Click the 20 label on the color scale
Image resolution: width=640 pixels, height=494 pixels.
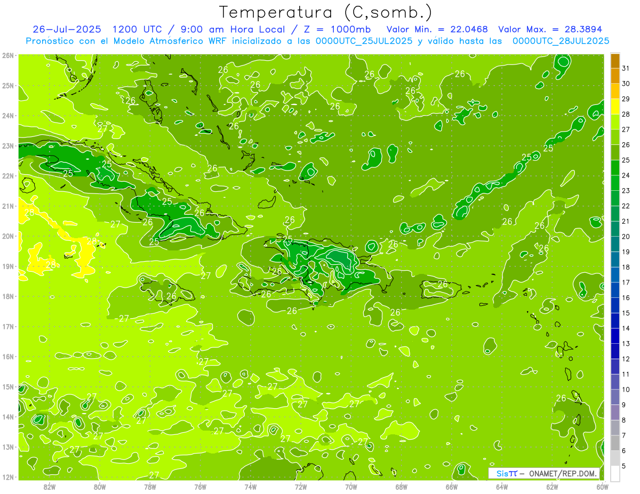coord(626,237)
